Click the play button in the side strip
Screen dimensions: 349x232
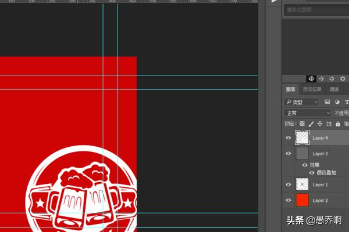[x=274, y=2]
